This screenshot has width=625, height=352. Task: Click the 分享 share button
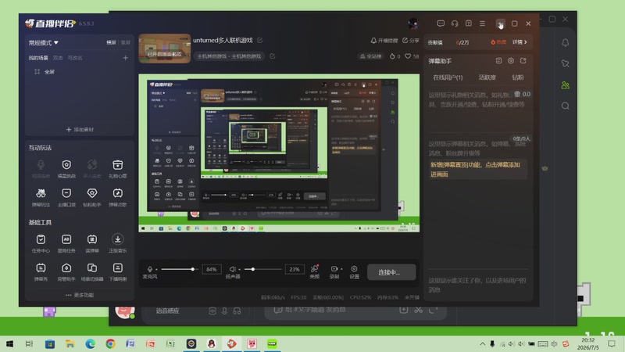(411, 41)
